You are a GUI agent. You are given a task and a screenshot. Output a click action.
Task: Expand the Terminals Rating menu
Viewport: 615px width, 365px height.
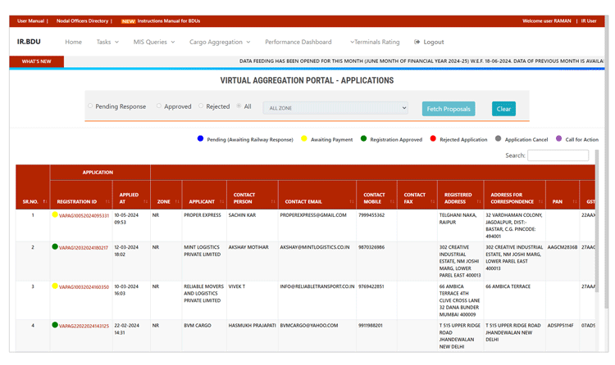[375, 42]
